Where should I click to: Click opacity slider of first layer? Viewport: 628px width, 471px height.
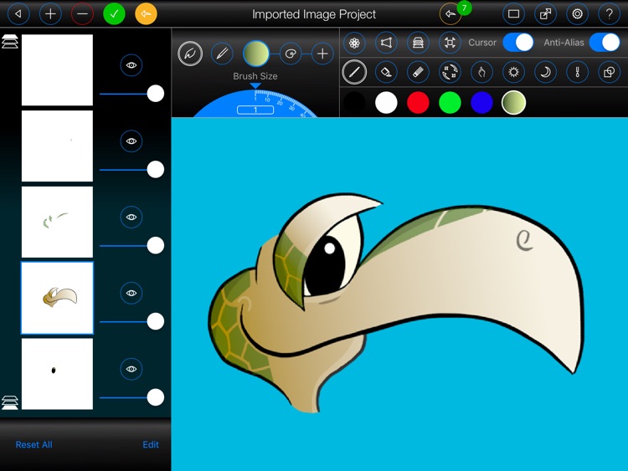point(131,94)
